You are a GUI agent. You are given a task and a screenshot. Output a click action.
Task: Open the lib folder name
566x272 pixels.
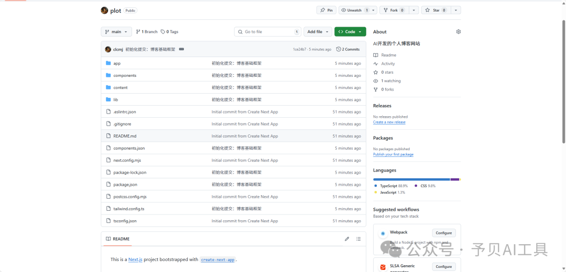tap(115, 100)
